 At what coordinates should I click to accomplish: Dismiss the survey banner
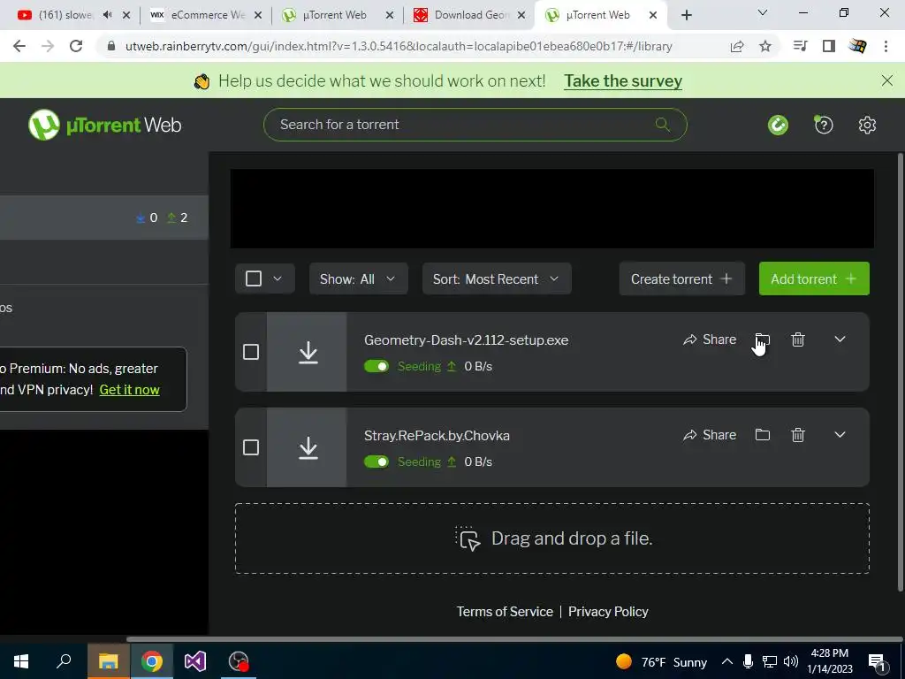[x=887, y=80]
